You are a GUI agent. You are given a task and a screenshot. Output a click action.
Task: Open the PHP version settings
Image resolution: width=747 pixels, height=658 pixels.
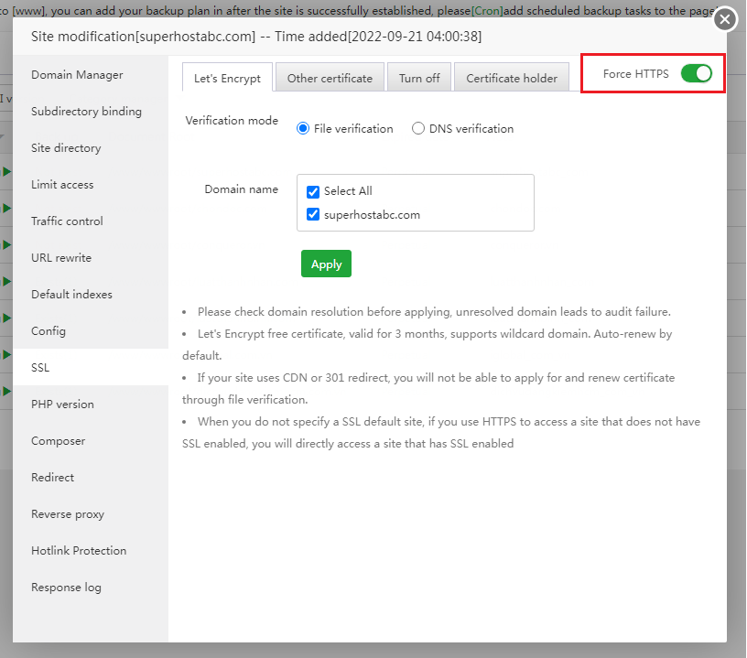point(62,405)
